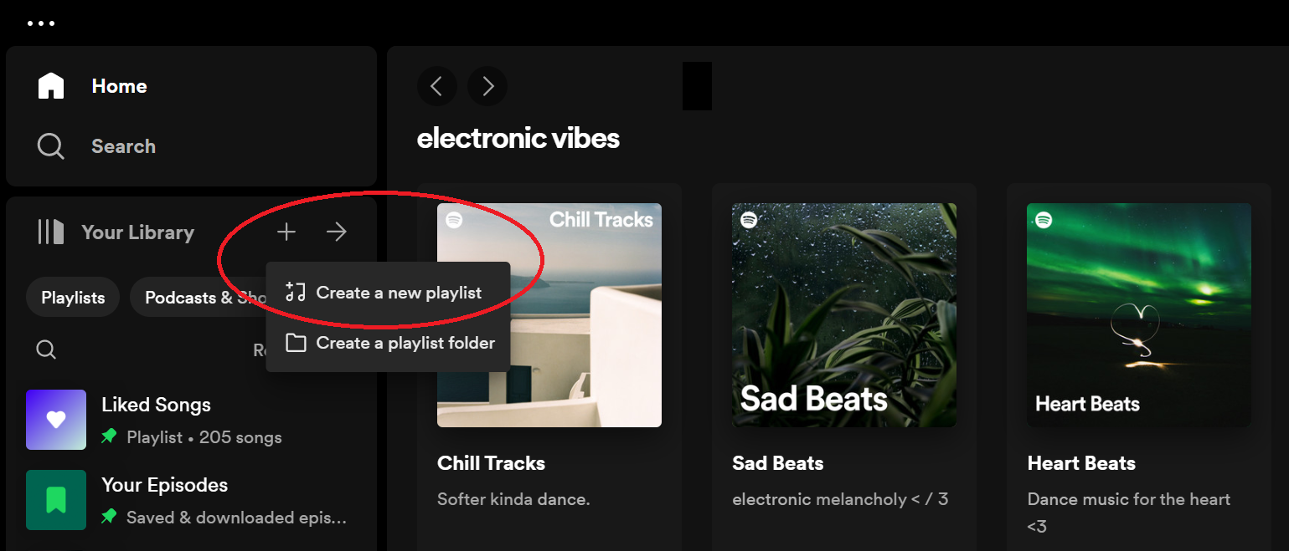1289x551 pixels.
Task: Open Search from the sidebar icon
Action: point(50,146)
